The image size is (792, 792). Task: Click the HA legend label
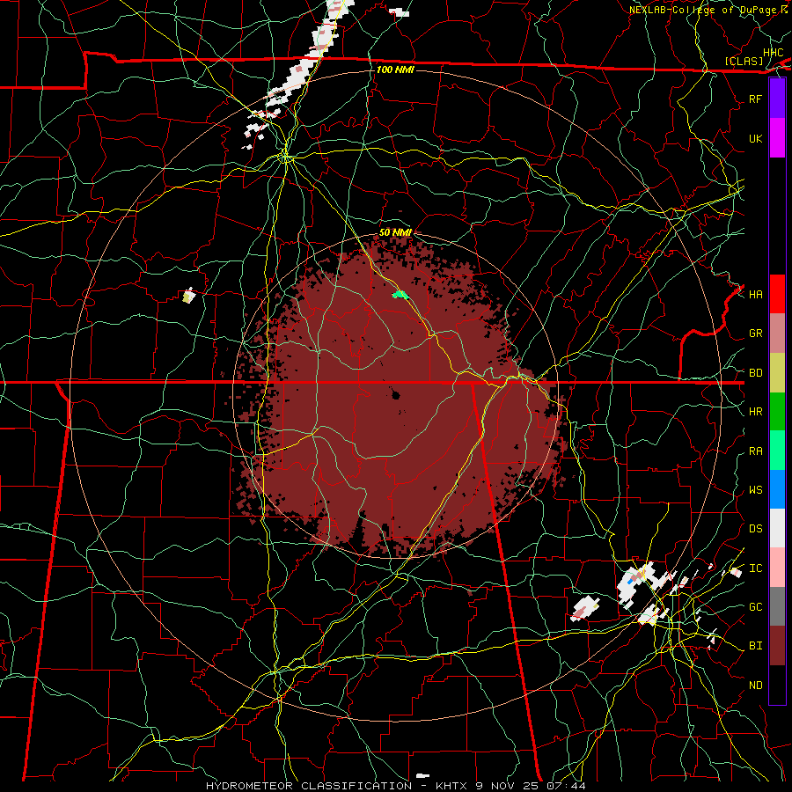(755, 295)
